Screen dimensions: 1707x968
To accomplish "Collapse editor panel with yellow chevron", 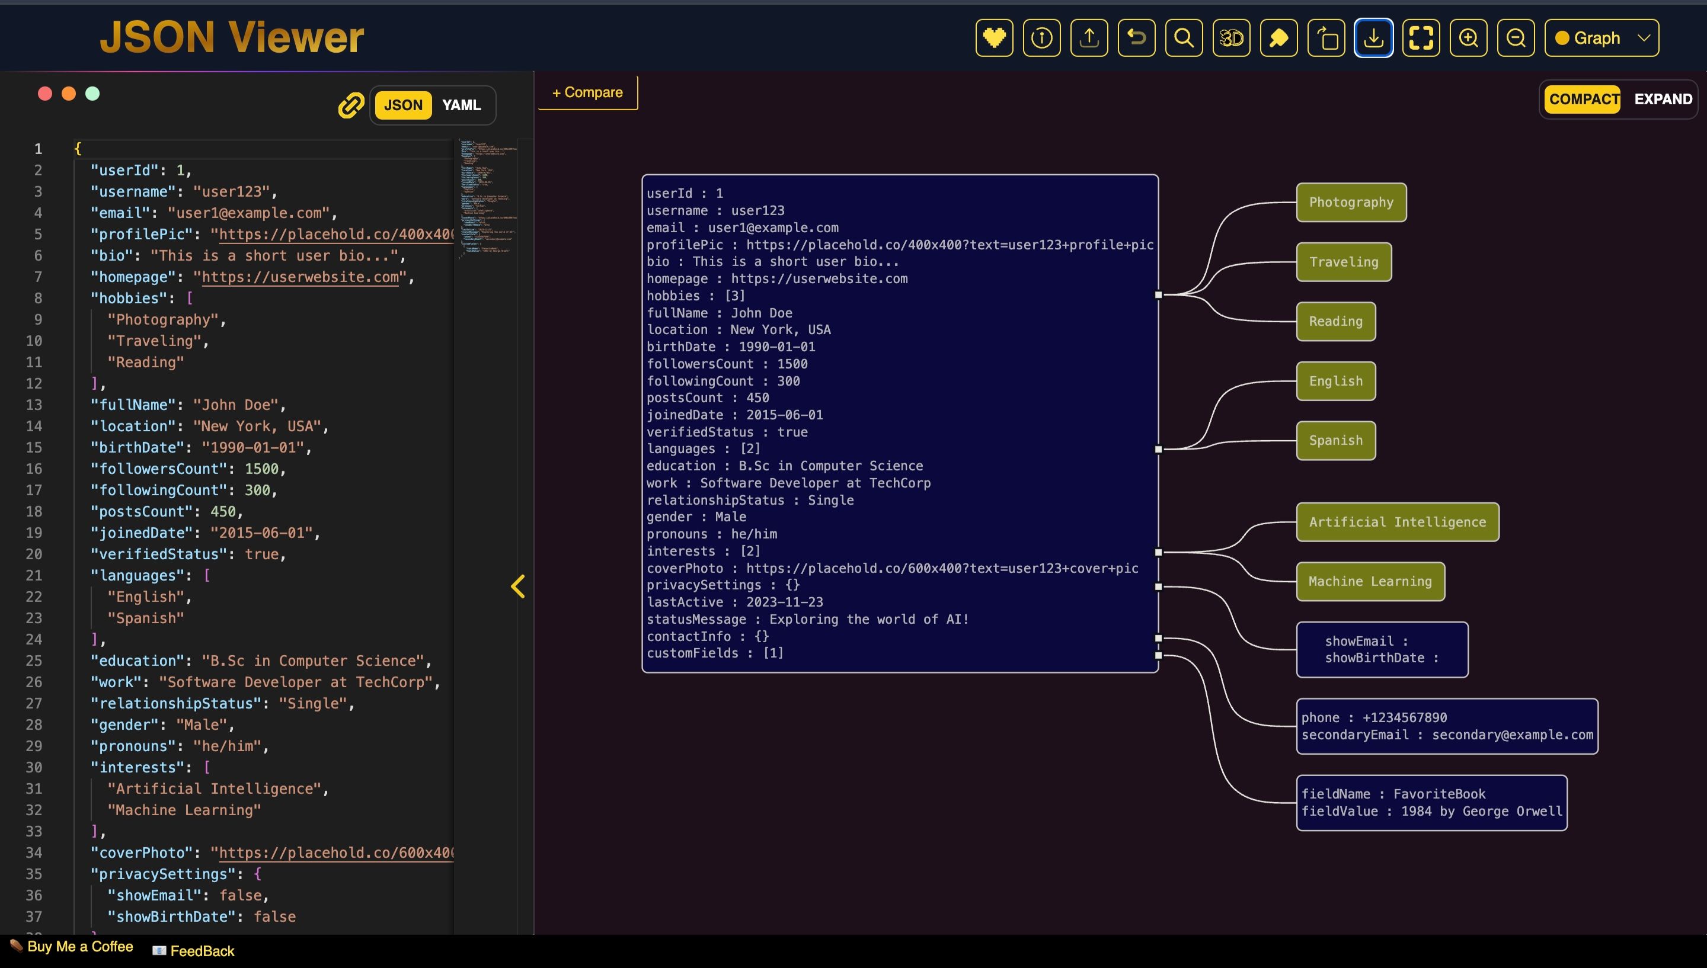I will (518, 586).
